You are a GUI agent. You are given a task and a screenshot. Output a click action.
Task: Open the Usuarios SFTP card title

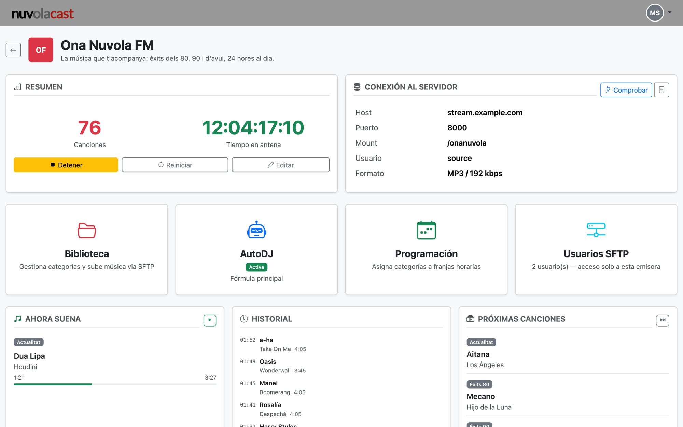pos(596,254)
